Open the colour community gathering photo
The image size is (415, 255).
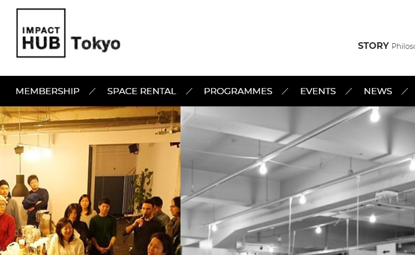coord(90,181)
